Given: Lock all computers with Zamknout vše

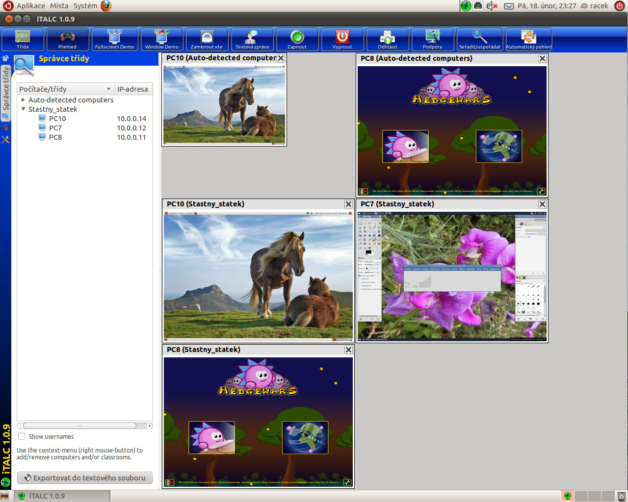Looking at the screenshot, I should pyautogui.click(x=207, y=39).
